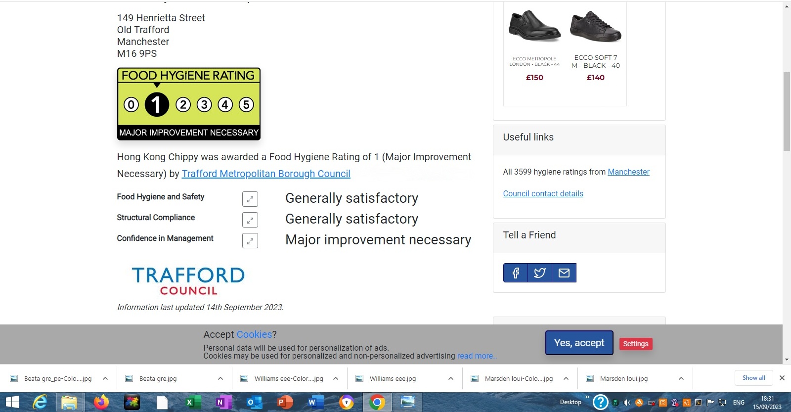Click the blue help question mark icon
This screenshot has width=791, height=412.
tap(601, 402)
